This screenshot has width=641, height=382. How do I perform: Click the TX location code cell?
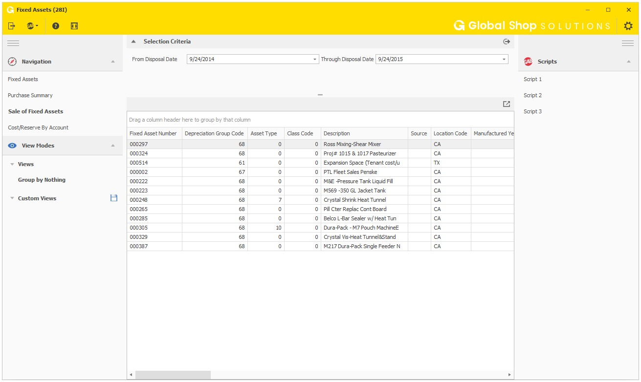point(451,163)
